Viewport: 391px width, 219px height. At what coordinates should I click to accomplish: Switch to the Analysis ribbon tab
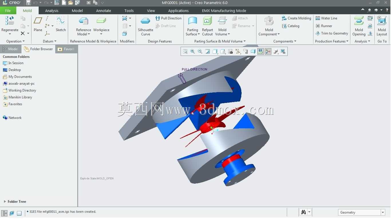click(x=52, y=11)
